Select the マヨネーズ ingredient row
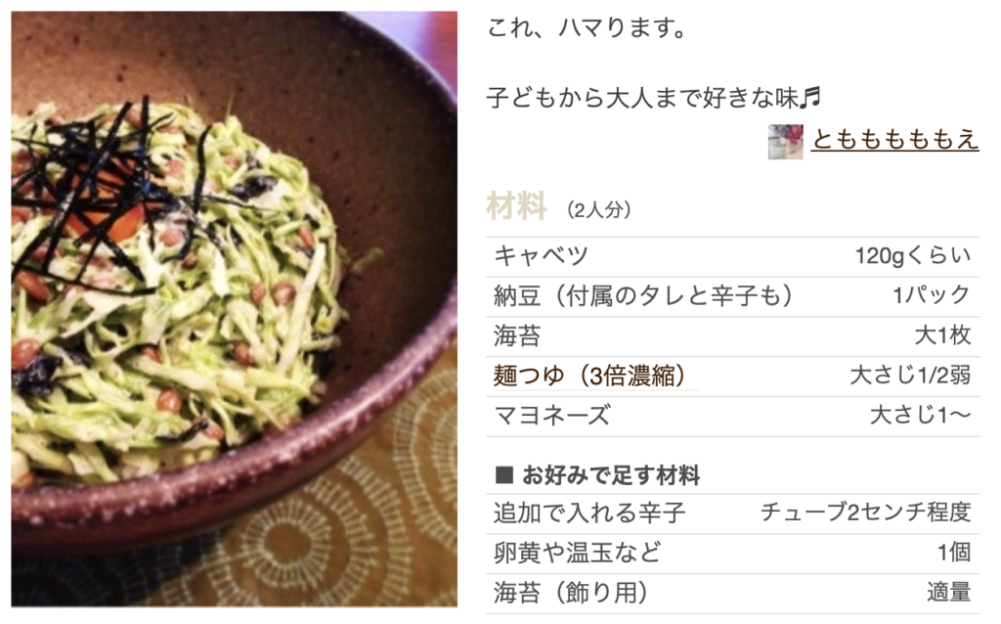Viewport: 1001px width, 624px height. tap(733, 416)
